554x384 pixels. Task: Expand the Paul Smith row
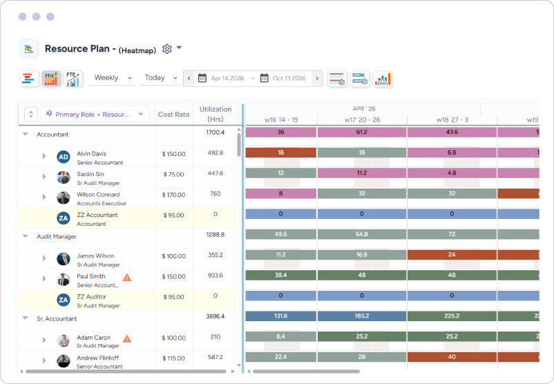click(x=44, y=279)
